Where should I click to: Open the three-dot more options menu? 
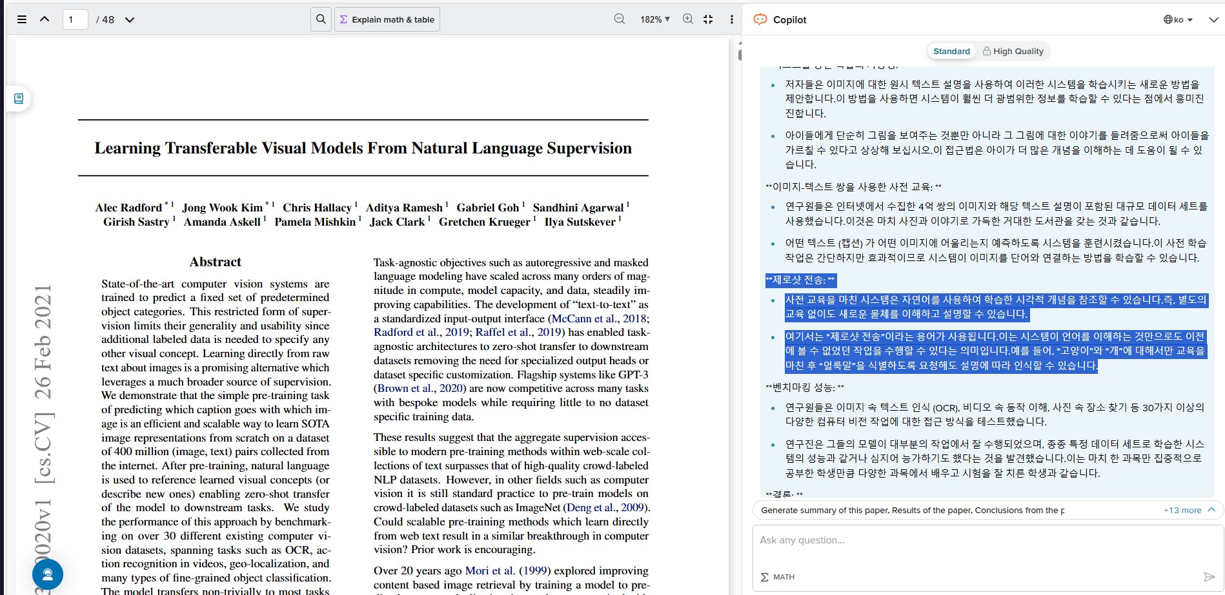pos(731,19)
